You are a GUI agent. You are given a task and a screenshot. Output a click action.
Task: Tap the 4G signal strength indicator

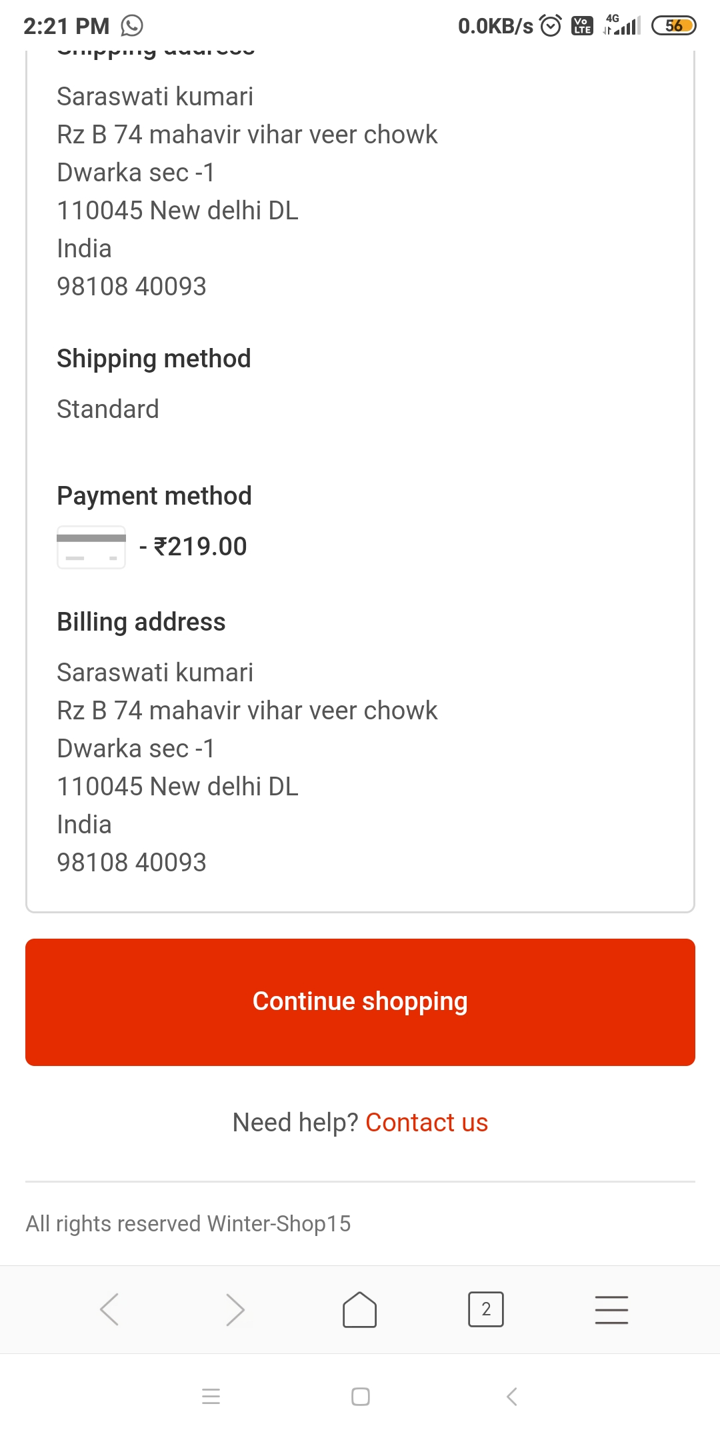[x=622, y=26]
